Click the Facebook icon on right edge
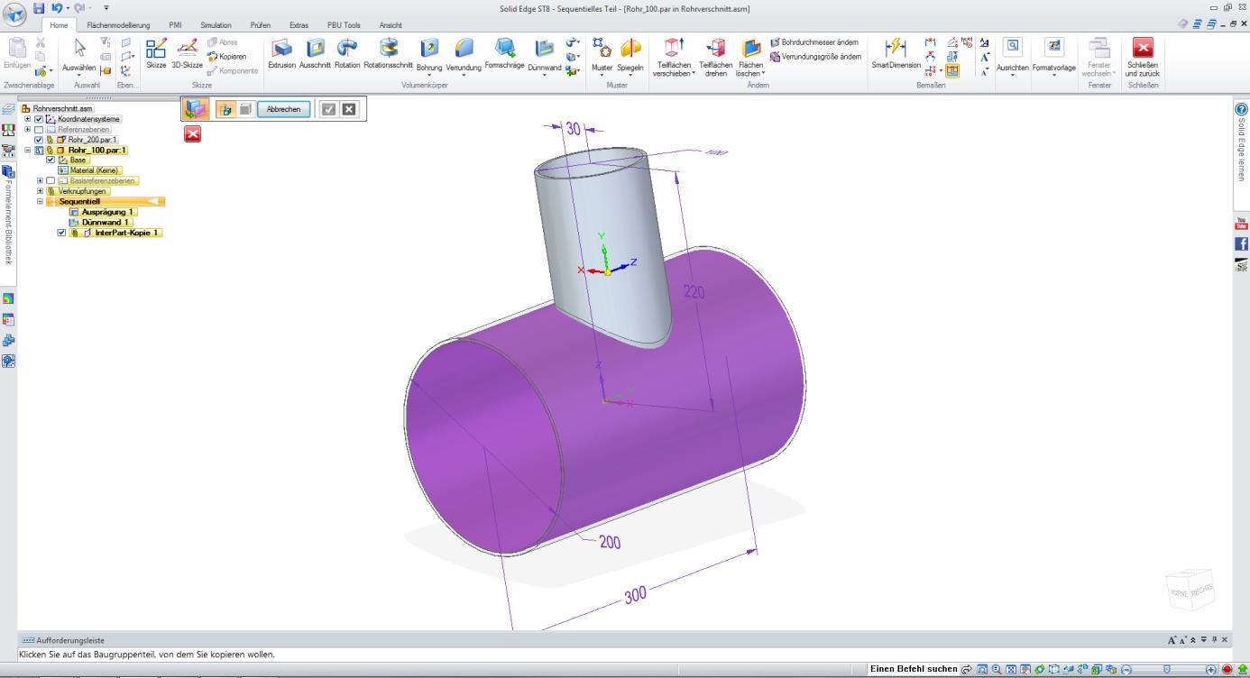Screen dimensions: 1250x678 1241,243
